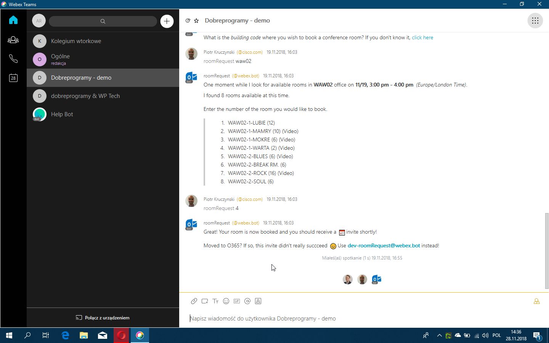
Task: Open the Calls sidebar icon
Action: 13,59
